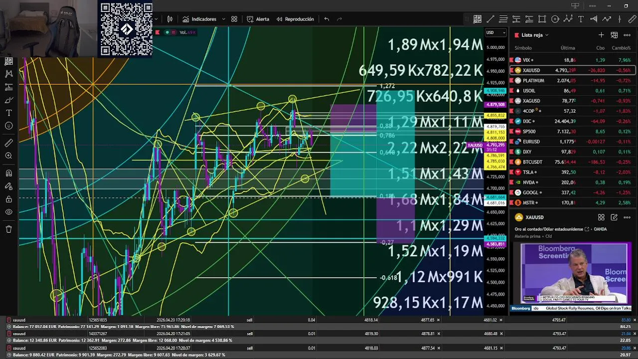
Task: Start Reproducción bar replay mode
Action: [295, 19]
